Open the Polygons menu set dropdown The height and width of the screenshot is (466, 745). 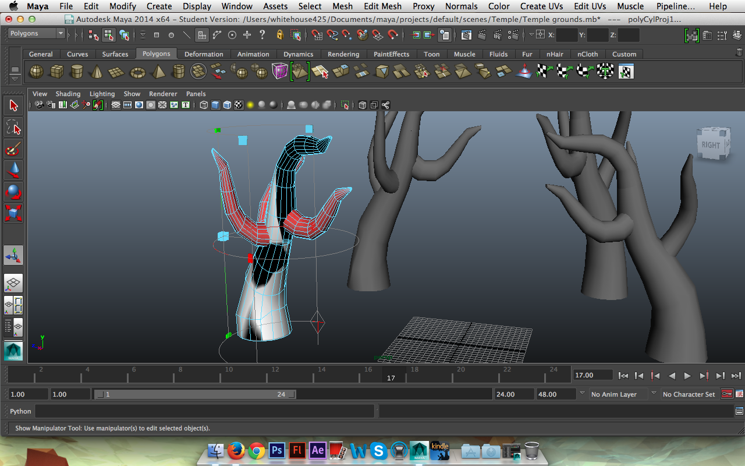37,34
